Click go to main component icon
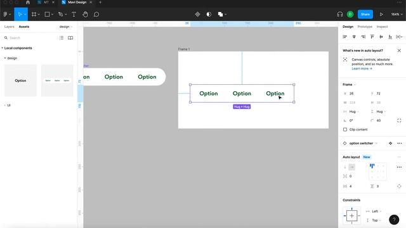Viewport: 406px width, 228px height. [390, 143]
